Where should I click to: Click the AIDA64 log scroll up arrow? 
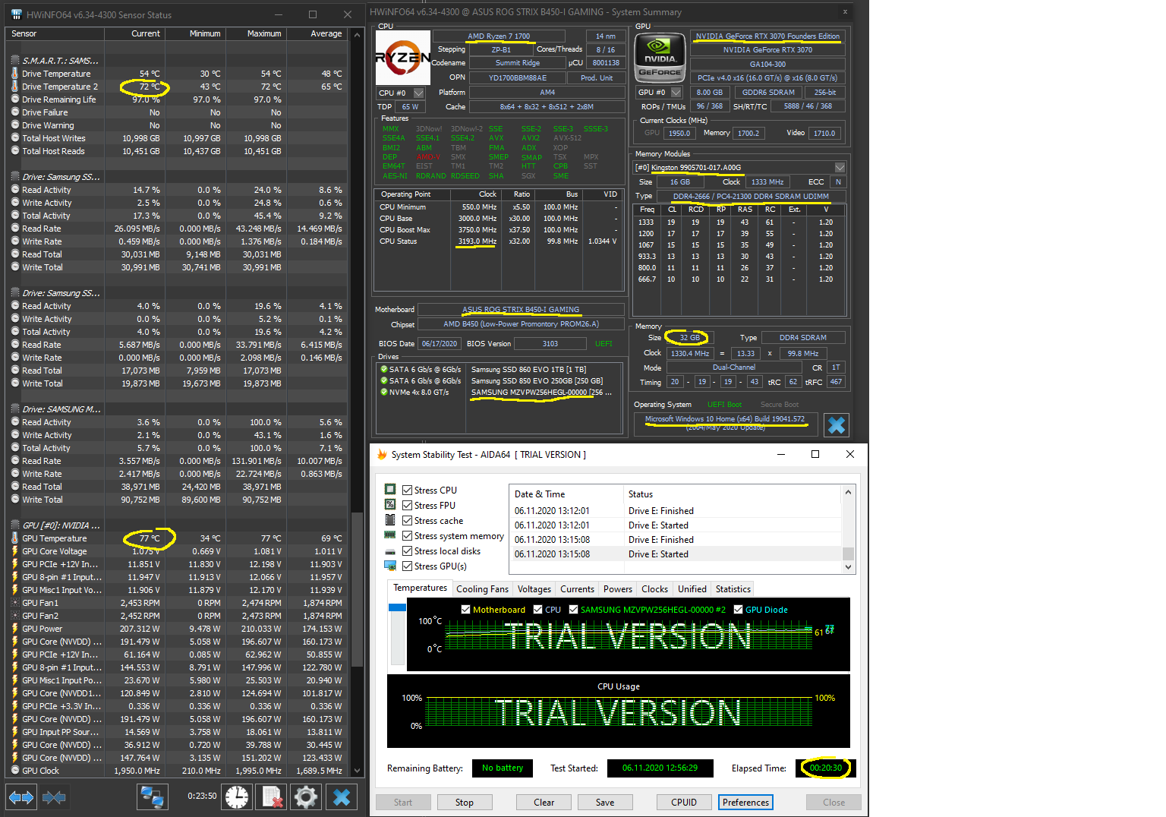(x=848, y=493)
